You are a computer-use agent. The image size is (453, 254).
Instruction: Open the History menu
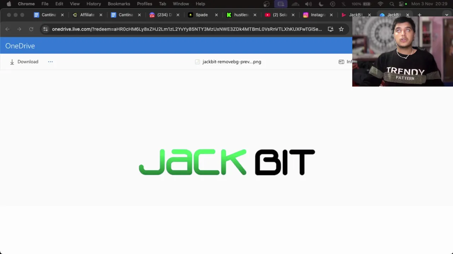coord(94,4)
